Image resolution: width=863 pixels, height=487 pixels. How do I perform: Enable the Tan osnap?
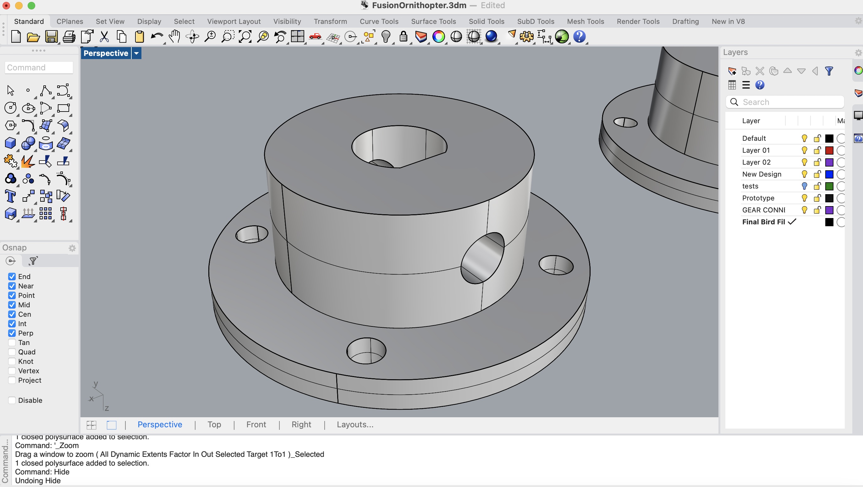click(x=12, y=343)
